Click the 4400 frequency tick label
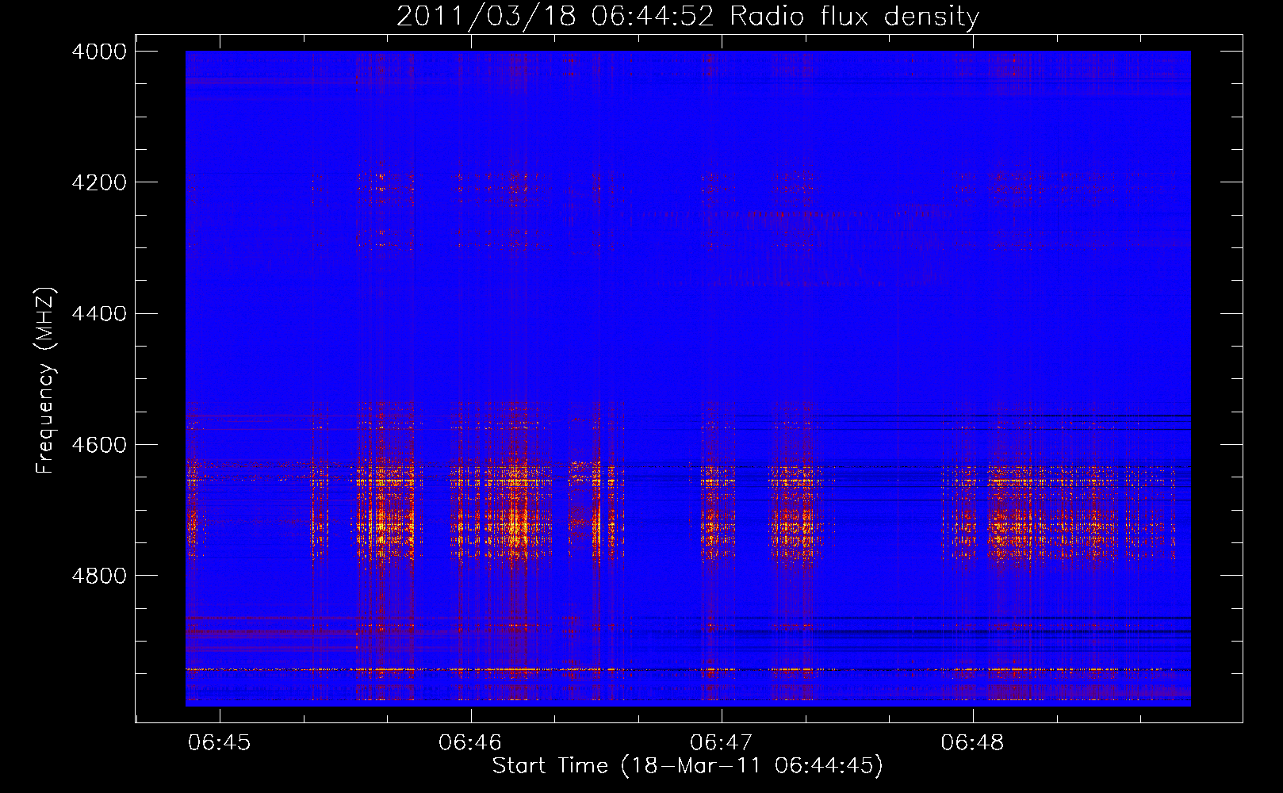Screen dimensions: 1283x793 99,314
